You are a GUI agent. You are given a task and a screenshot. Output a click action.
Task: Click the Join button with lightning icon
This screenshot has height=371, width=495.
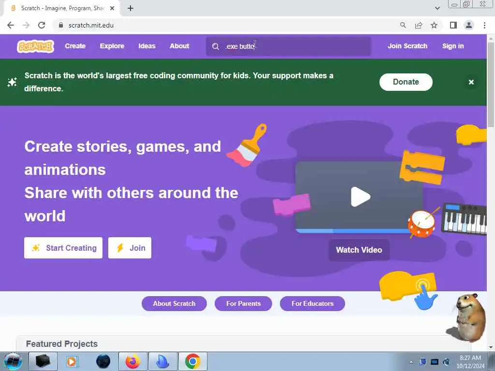[130, 248]
